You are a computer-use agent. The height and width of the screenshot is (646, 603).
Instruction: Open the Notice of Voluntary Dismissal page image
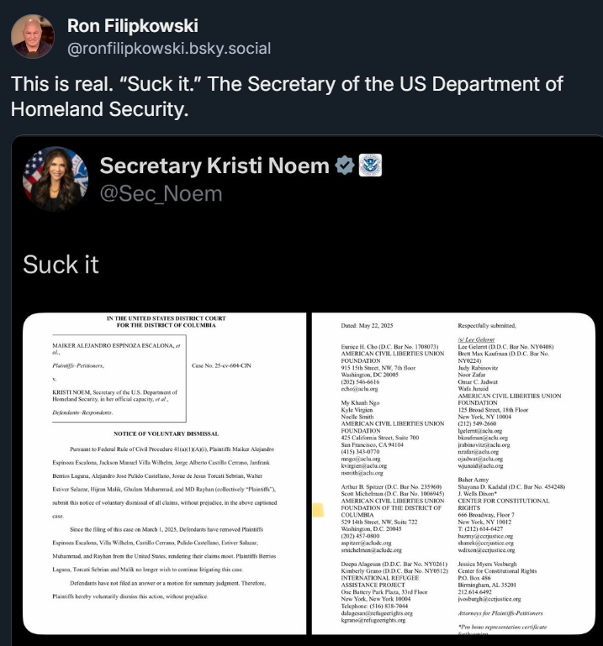(165, 474)
